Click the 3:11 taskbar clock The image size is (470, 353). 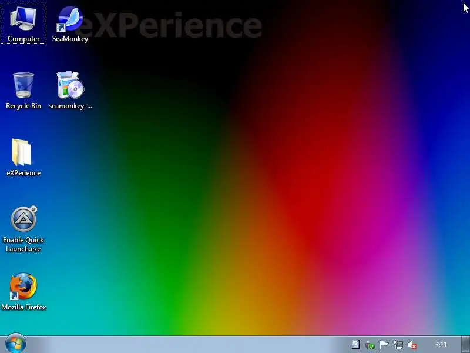(x=441, y=345)
